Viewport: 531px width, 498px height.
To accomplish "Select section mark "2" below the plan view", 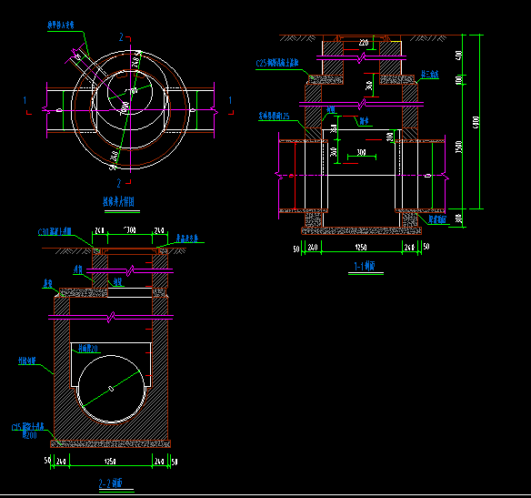I will coord(119,183).
